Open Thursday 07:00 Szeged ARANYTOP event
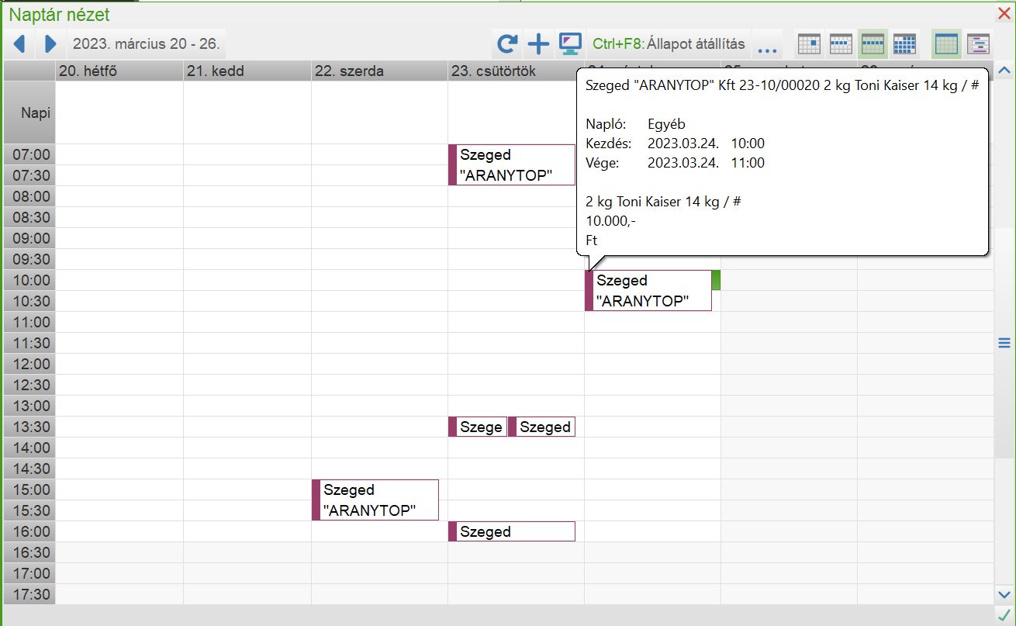The width and height of the screenshot is (1016, 626). (512, 164)
